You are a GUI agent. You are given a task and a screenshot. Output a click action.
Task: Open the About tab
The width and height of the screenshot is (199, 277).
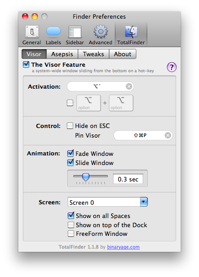pos(123,54)
